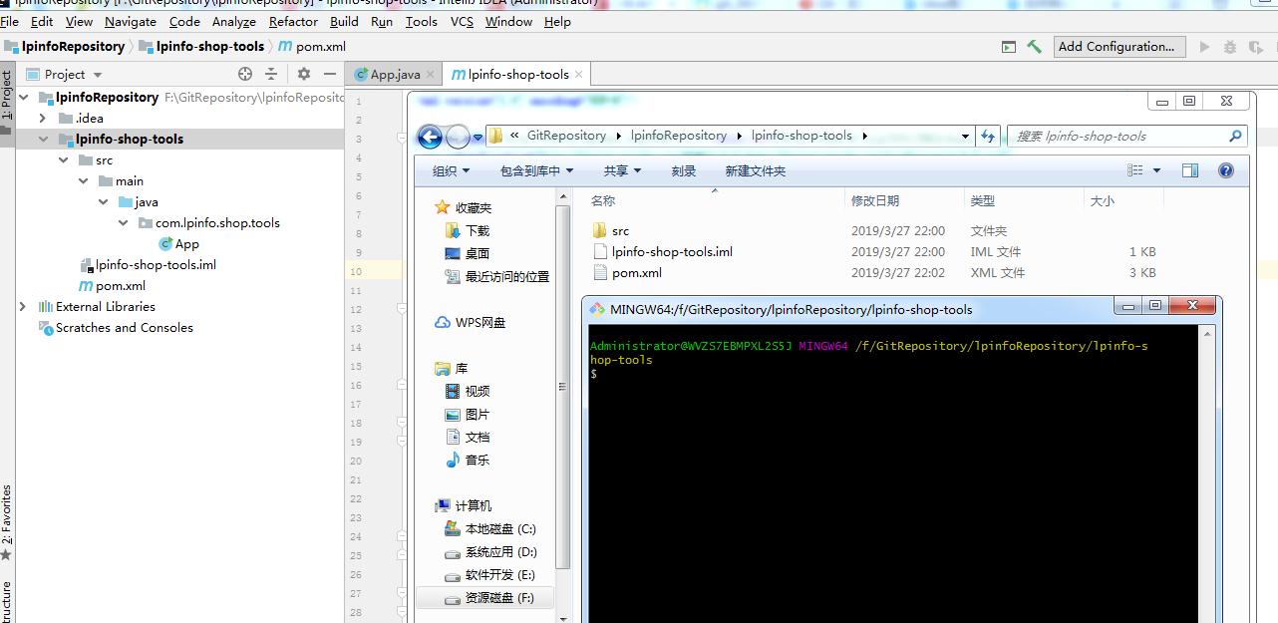Open Explorer help with the question mark icon
The image size is (1278, 623).
pos(1226,170)
